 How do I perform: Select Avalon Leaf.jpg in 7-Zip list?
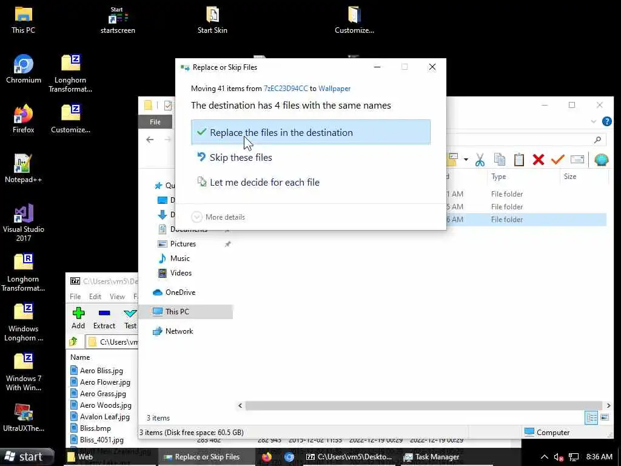click(104, 417)
